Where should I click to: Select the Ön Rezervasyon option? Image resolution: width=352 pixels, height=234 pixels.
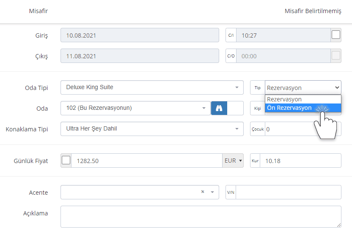coord(303,108)
